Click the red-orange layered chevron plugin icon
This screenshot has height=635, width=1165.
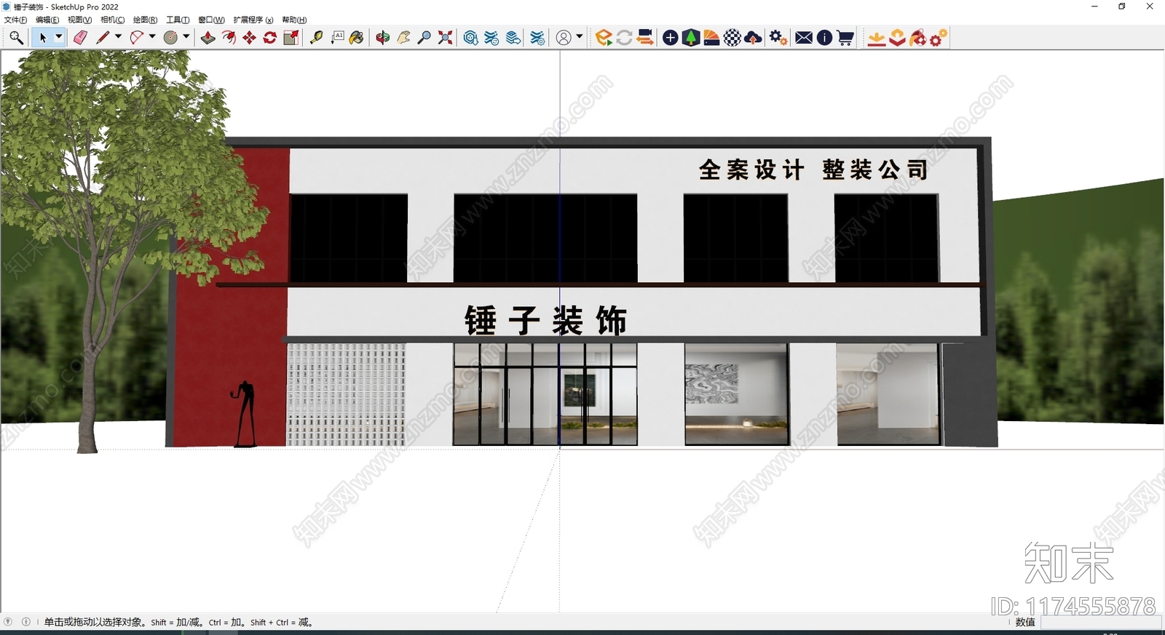point(897,38)
